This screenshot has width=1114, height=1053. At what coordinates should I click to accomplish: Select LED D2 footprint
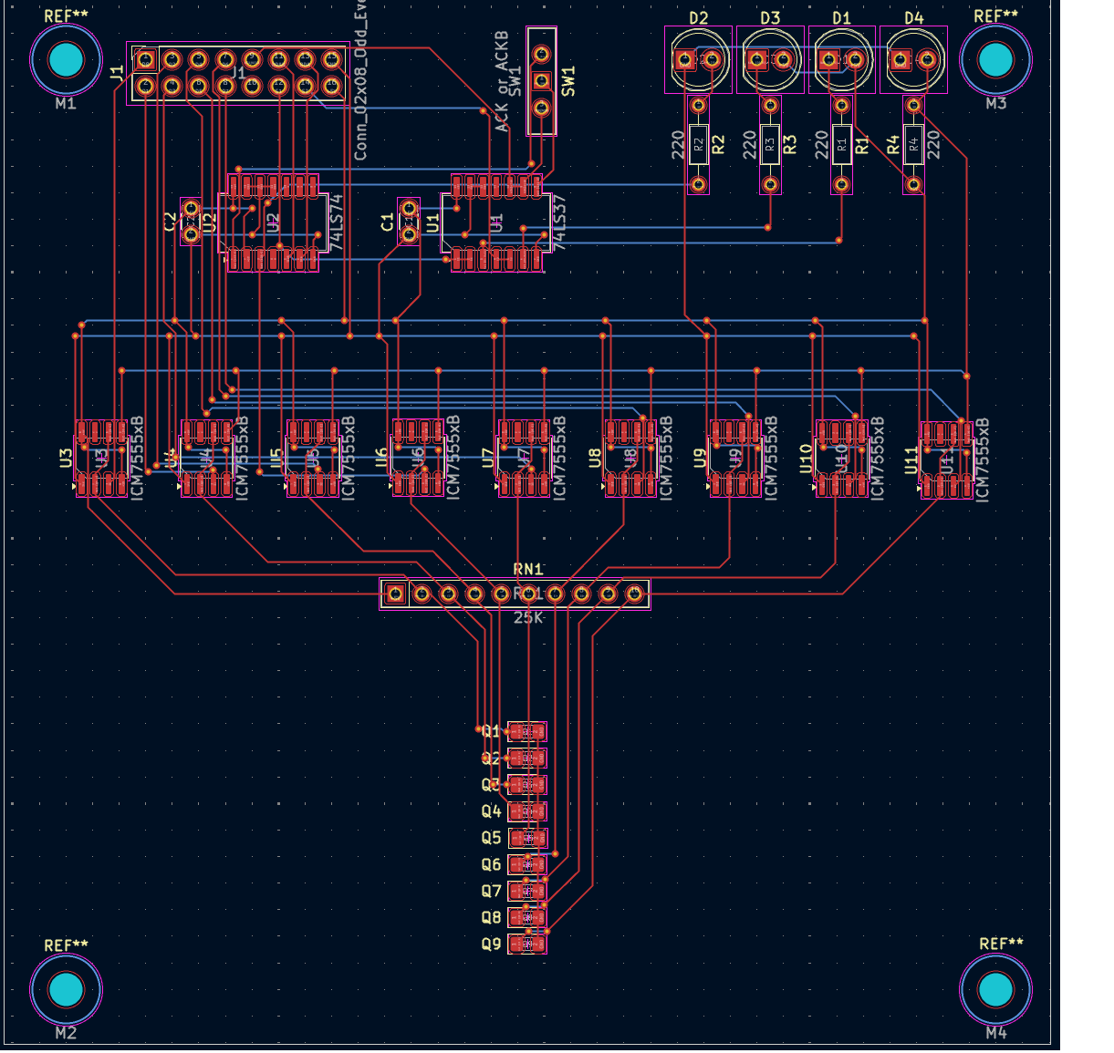[x=698, y=60]
